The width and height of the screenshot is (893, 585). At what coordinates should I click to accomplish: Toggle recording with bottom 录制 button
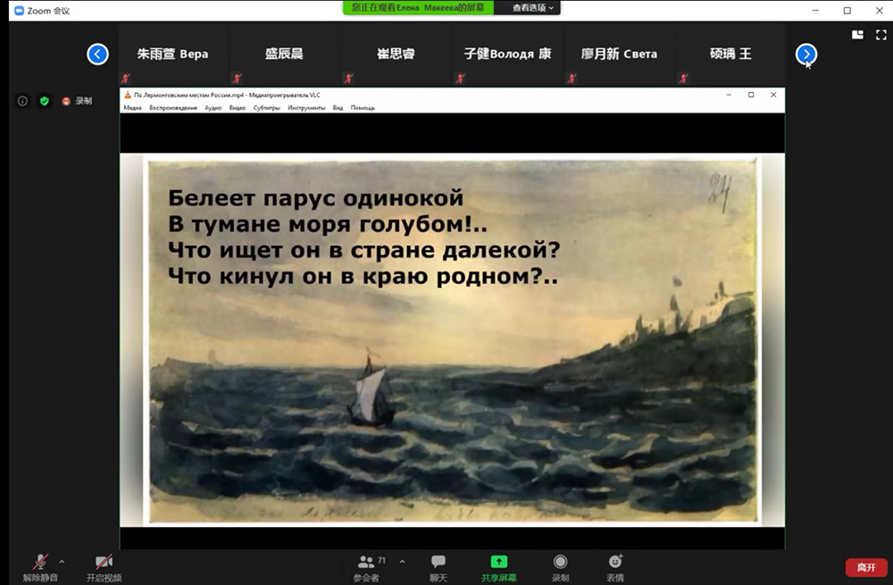[560, 562]
